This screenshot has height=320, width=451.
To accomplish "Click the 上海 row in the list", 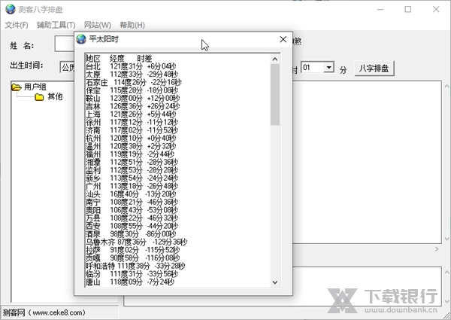I will pyautogui.click(x=131, y=114).
